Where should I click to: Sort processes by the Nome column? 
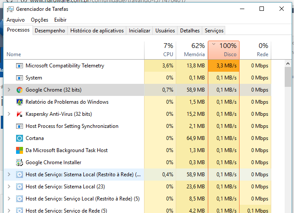click(74, 50)
